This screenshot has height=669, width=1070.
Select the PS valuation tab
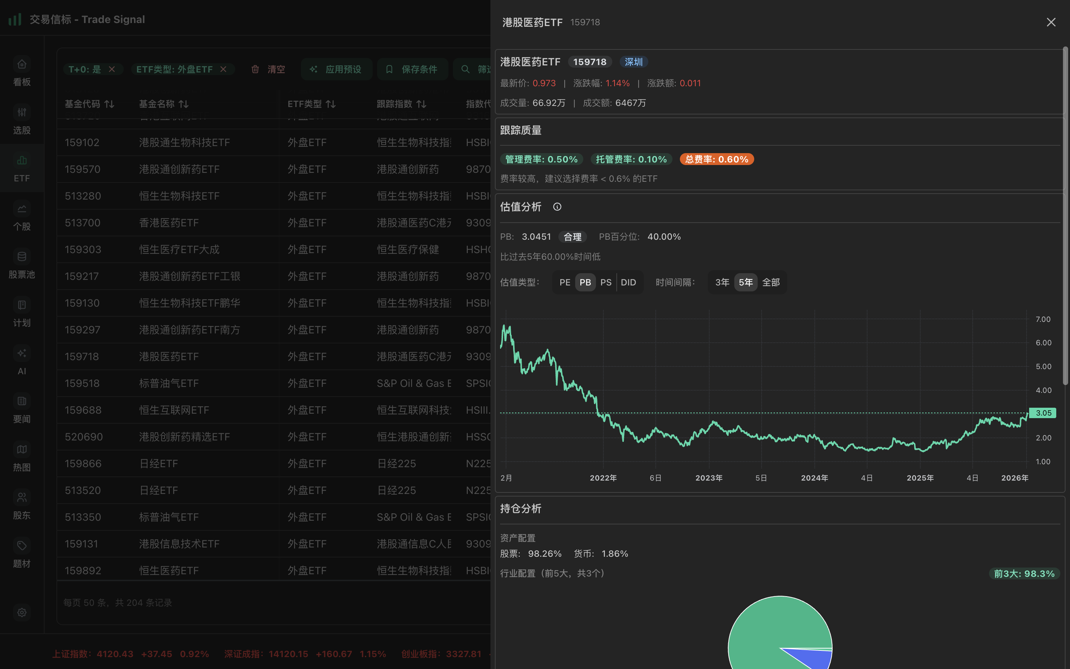coord(606,282)
